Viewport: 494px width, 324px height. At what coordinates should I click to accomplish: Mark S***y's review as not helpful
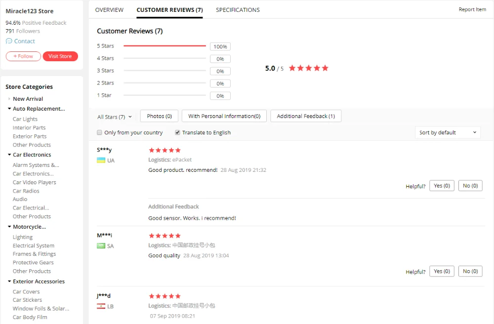[x=470, y=186]
